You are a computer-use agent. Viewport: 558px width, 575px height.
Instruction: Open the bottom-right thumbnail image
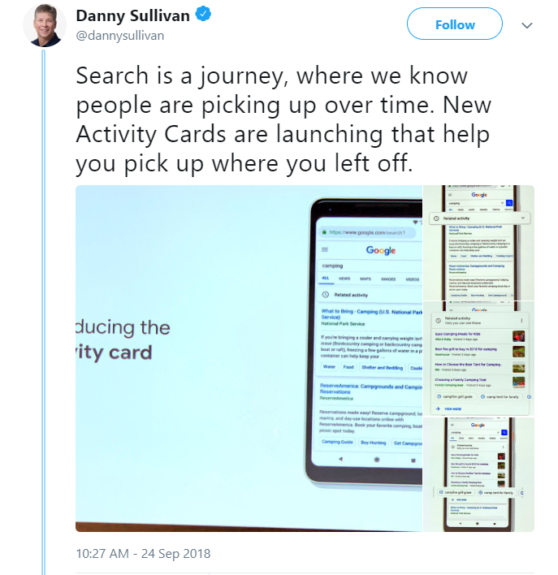[478, 474]
